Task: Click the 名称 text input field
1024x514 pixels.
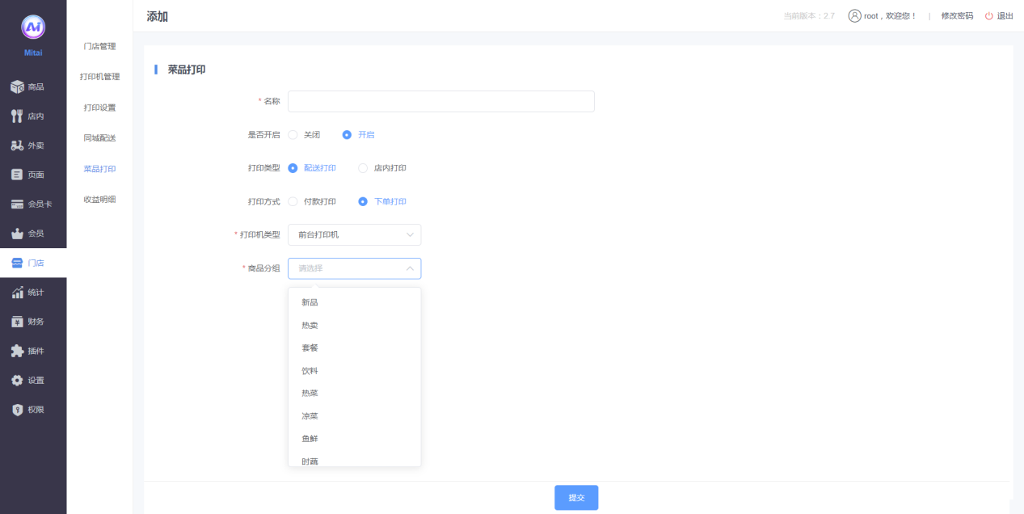Action: coord(440,101)
